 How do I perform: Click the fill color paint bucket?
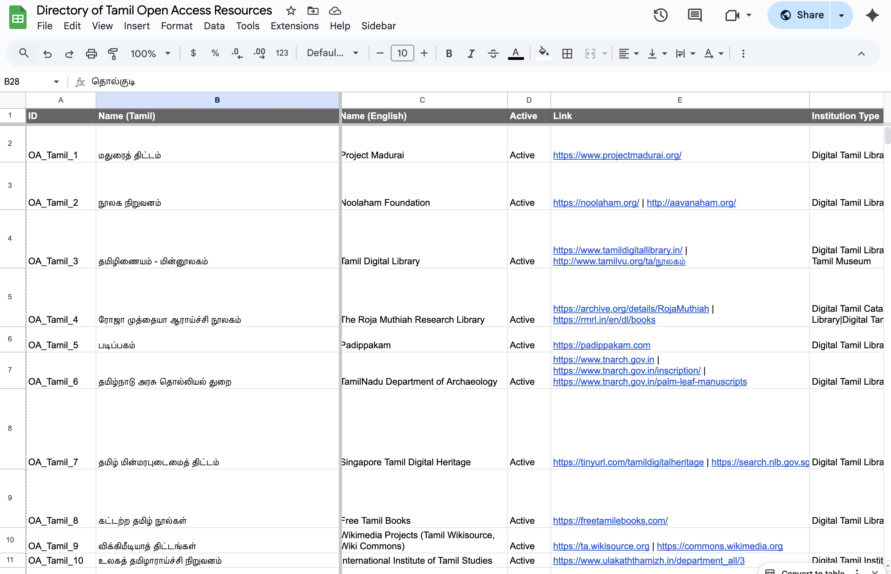[544, 53]
